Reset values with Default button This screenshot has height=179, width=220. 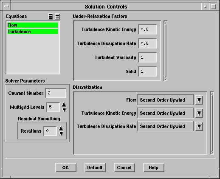point(95,168)
